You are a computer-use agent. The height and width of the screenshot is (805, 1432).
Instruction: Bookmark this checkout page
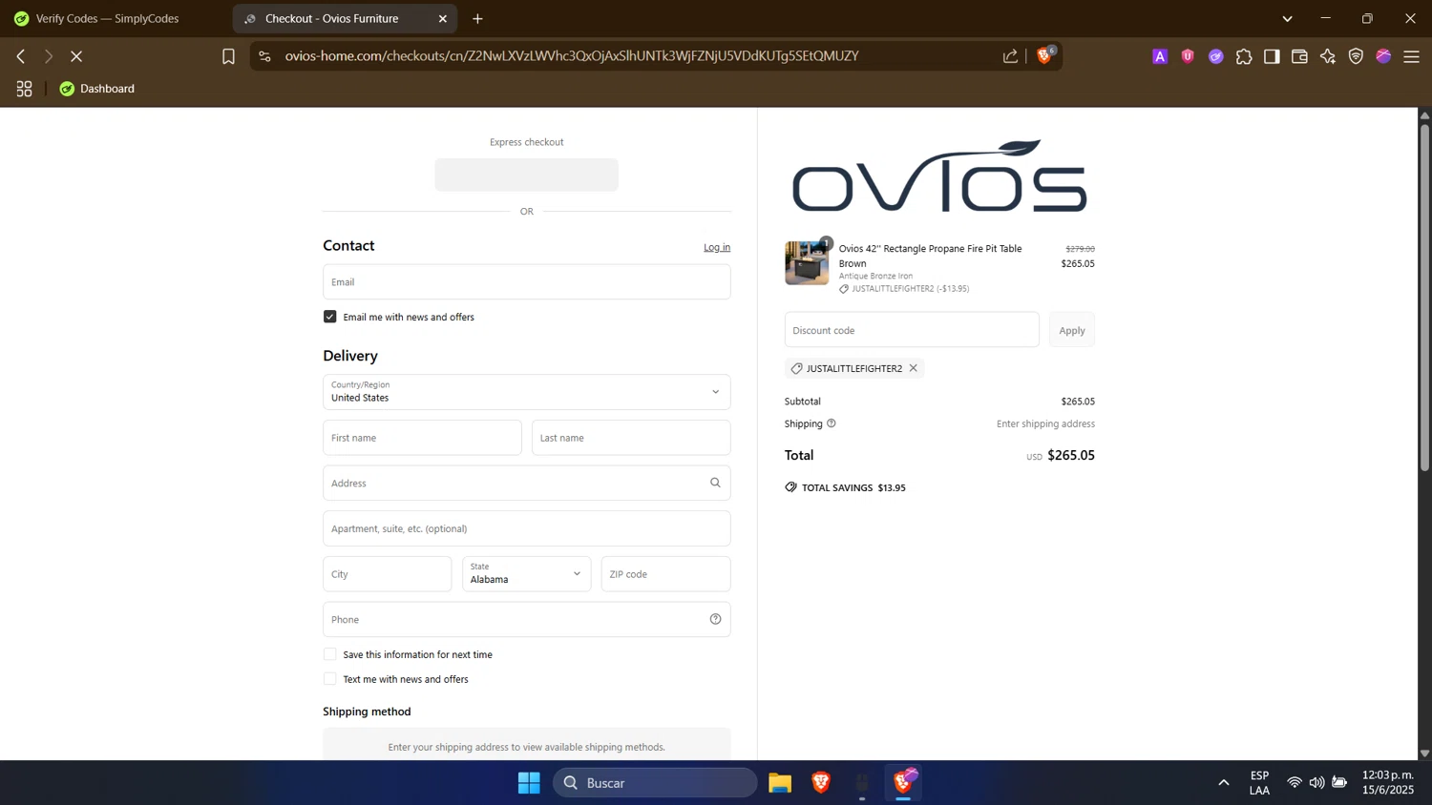point(228,56)
